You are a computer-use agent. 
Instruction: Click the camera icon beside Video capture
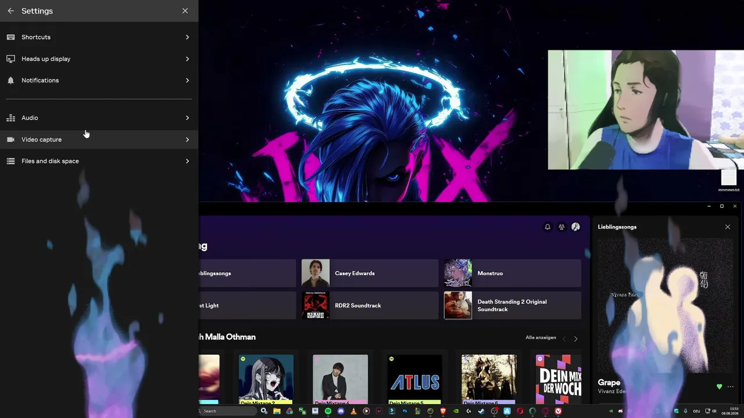[10, 139]
